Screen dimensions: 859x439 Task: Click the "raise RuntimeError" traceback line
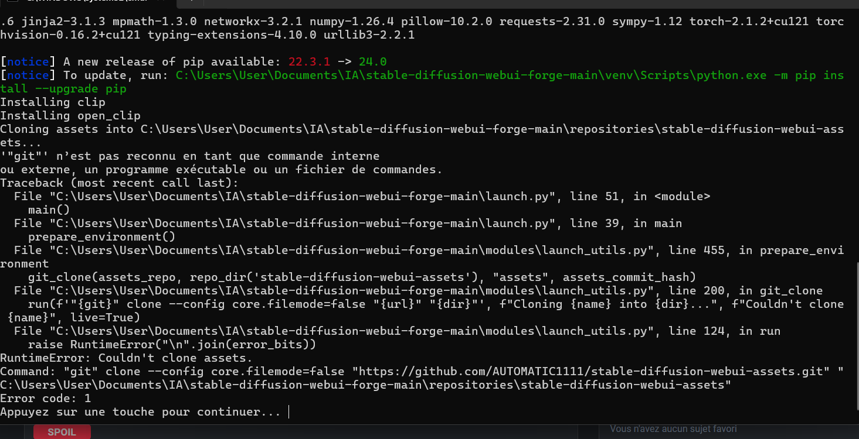172,344
